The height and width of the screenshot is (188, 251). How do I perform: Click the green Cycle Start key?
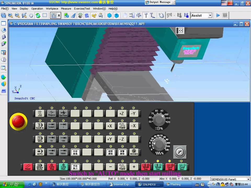pyautogui.click(x=63, y=167)
